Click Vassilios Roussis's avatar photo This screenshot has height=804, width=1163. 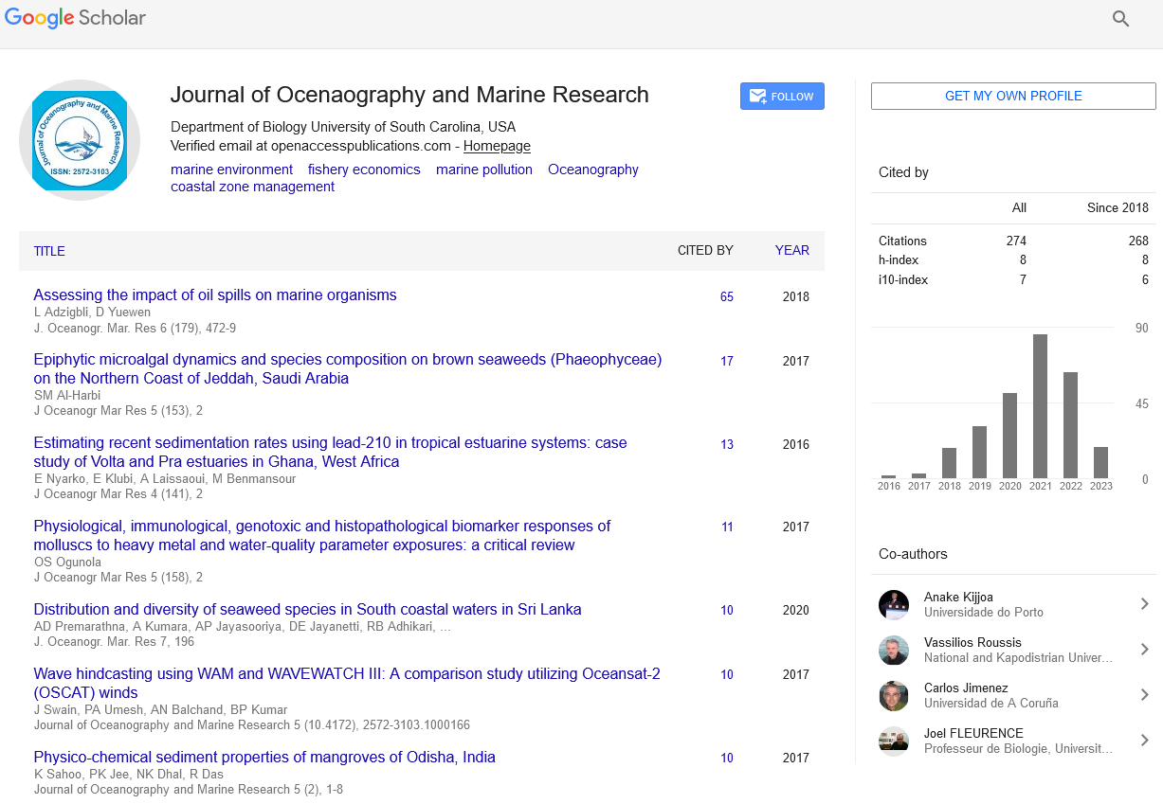click(x=894, y=651)
